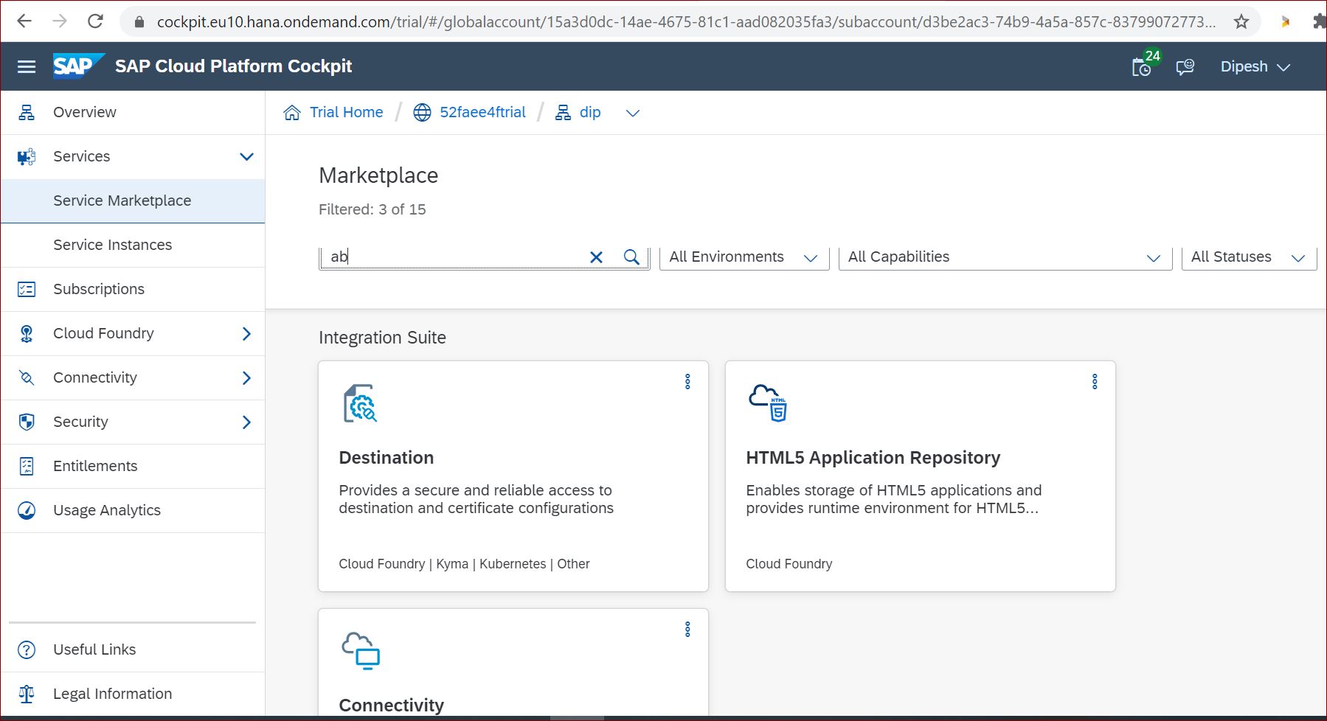The height and width of the screenshot is (721, 1327).
Task: Open HTML5 Application Repository tile actions
Action: coord(1095,381)
